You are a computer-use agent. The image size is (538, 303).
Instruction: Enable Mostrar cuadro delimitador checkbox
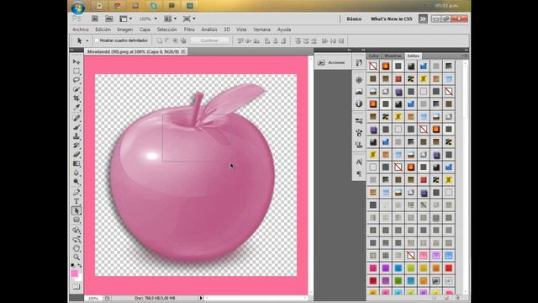[97, 40]
